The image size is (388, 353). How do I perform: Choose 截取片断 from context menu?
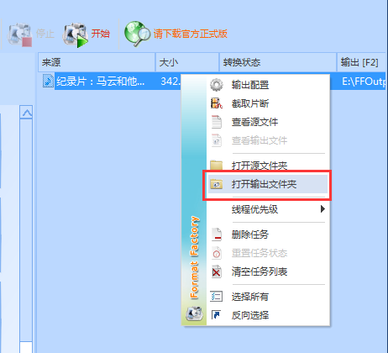pos(268,103)
